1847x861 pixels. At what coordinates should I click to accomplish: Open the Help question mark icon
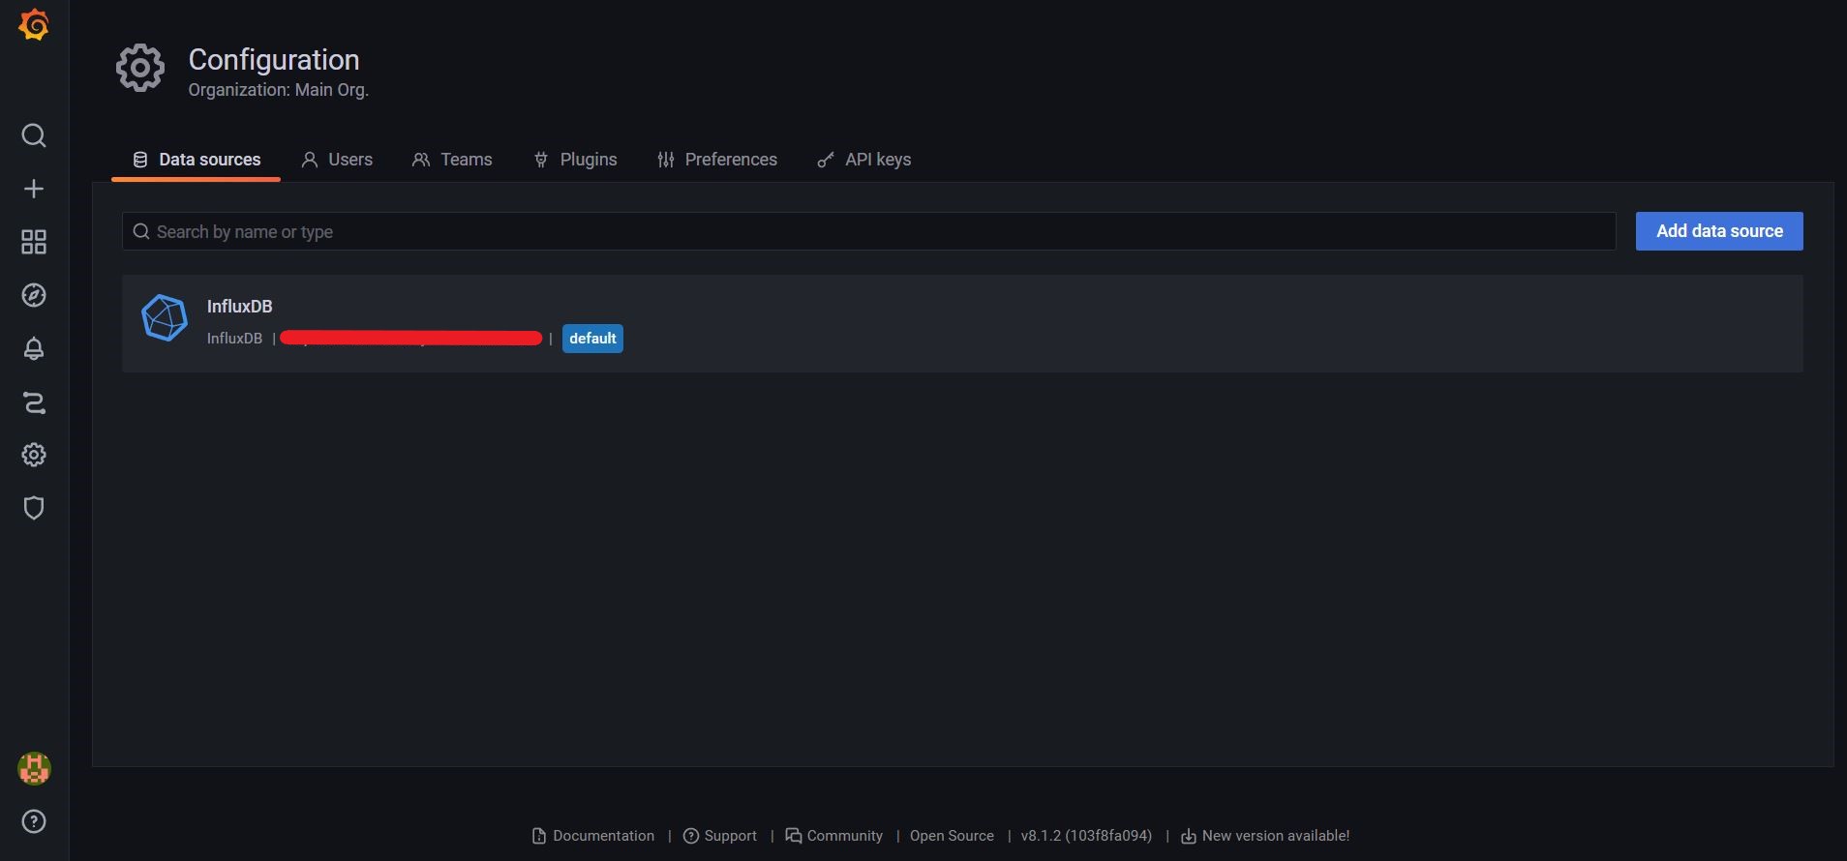coord(34,821)
